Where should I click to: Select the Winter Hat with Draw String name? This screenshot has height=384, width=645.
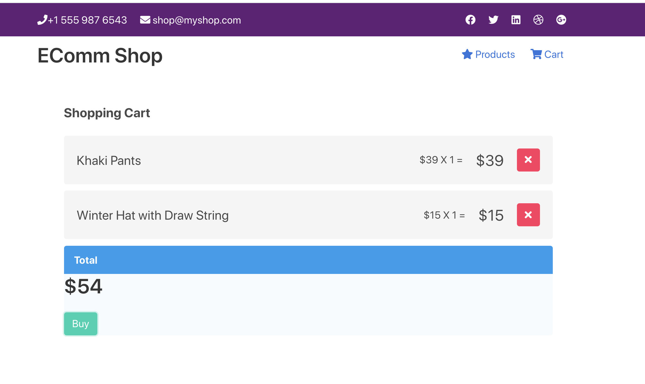point(153,215)
